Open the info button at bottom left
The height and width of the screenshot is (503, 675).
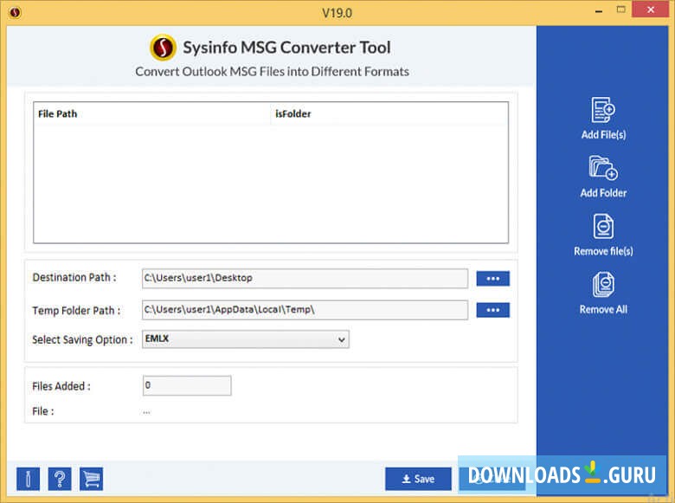(x=28, y=479)
